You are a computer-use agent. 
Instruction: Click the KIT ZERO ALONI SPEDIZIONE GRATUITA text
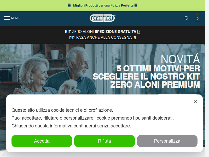click(x=101, y=32)
